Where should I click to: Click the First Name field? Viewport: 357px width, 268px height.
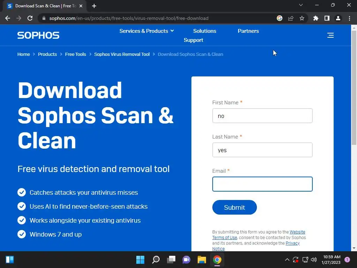pos(262,116)
